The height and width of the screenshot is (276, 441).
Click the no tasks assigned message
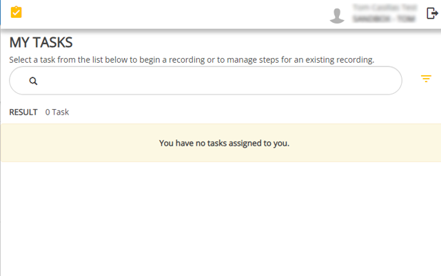coord(224,144)
